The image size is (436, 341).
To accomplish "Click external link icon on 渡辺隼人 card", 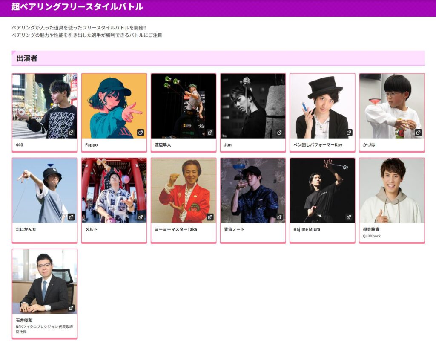I will coord(210,133).
